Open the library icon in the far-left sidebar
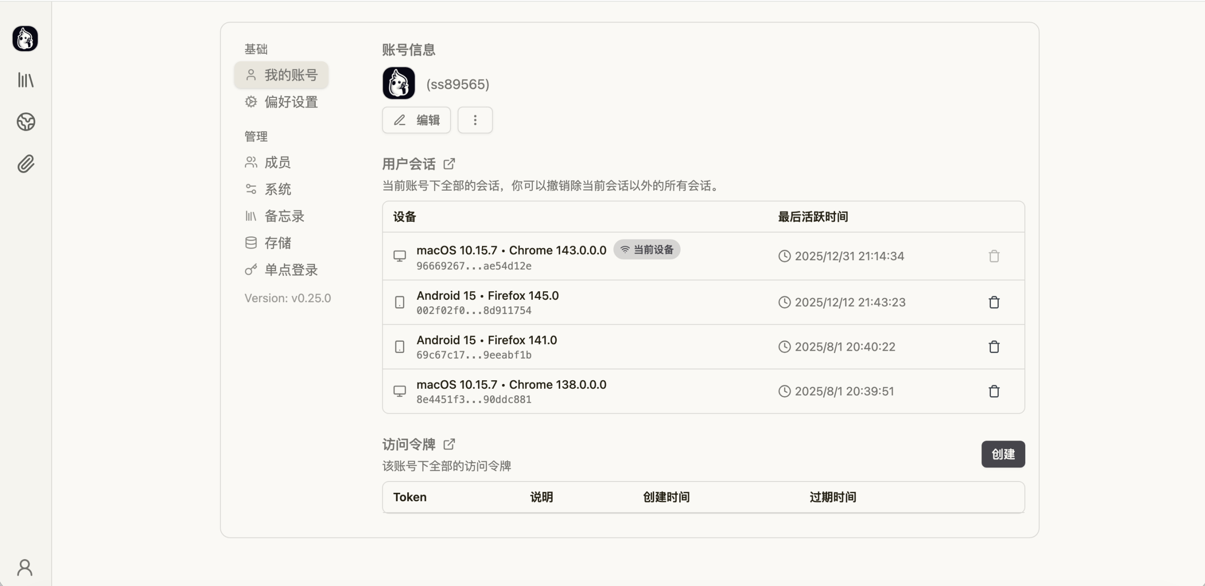 tap(25, 80)
